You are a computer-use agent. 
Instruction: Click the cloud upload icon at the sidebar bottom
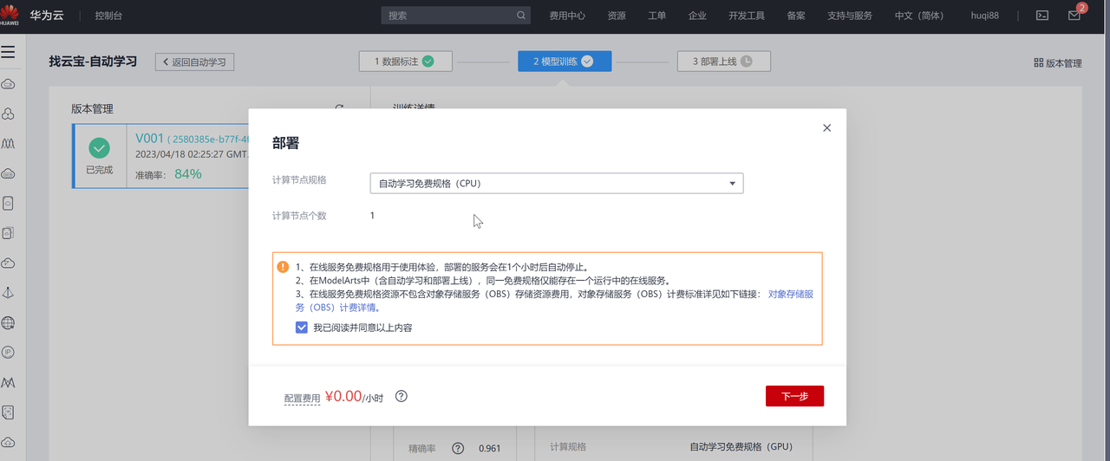(x=8, y=442)
